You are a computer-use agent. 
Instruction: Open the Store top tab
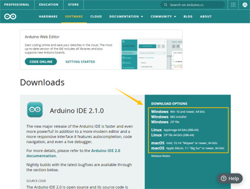tap(74, 5)
